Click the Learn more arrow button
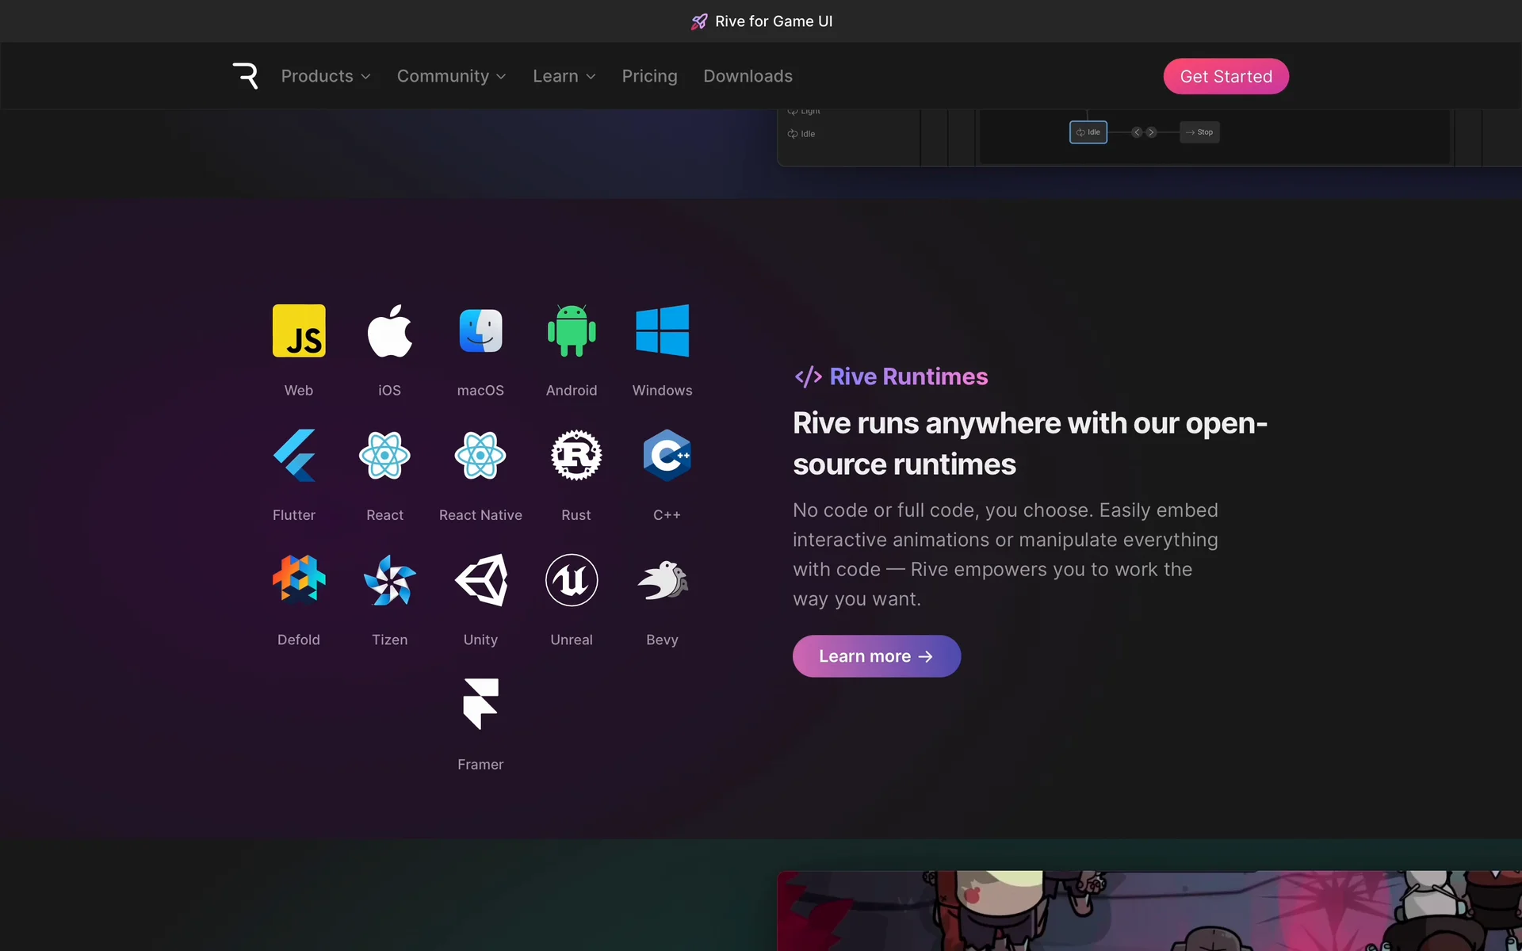 point(876,656)
